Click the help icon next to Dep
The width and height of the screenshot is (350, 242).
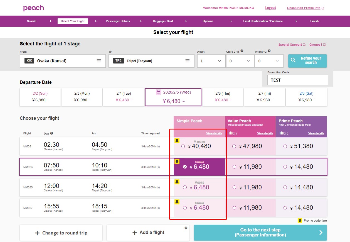(52, 133)
